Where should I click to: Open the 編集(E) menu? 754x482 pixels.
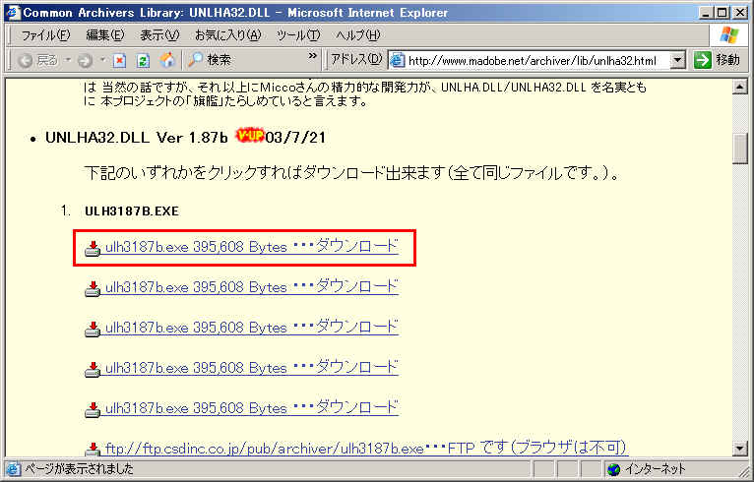104,35
